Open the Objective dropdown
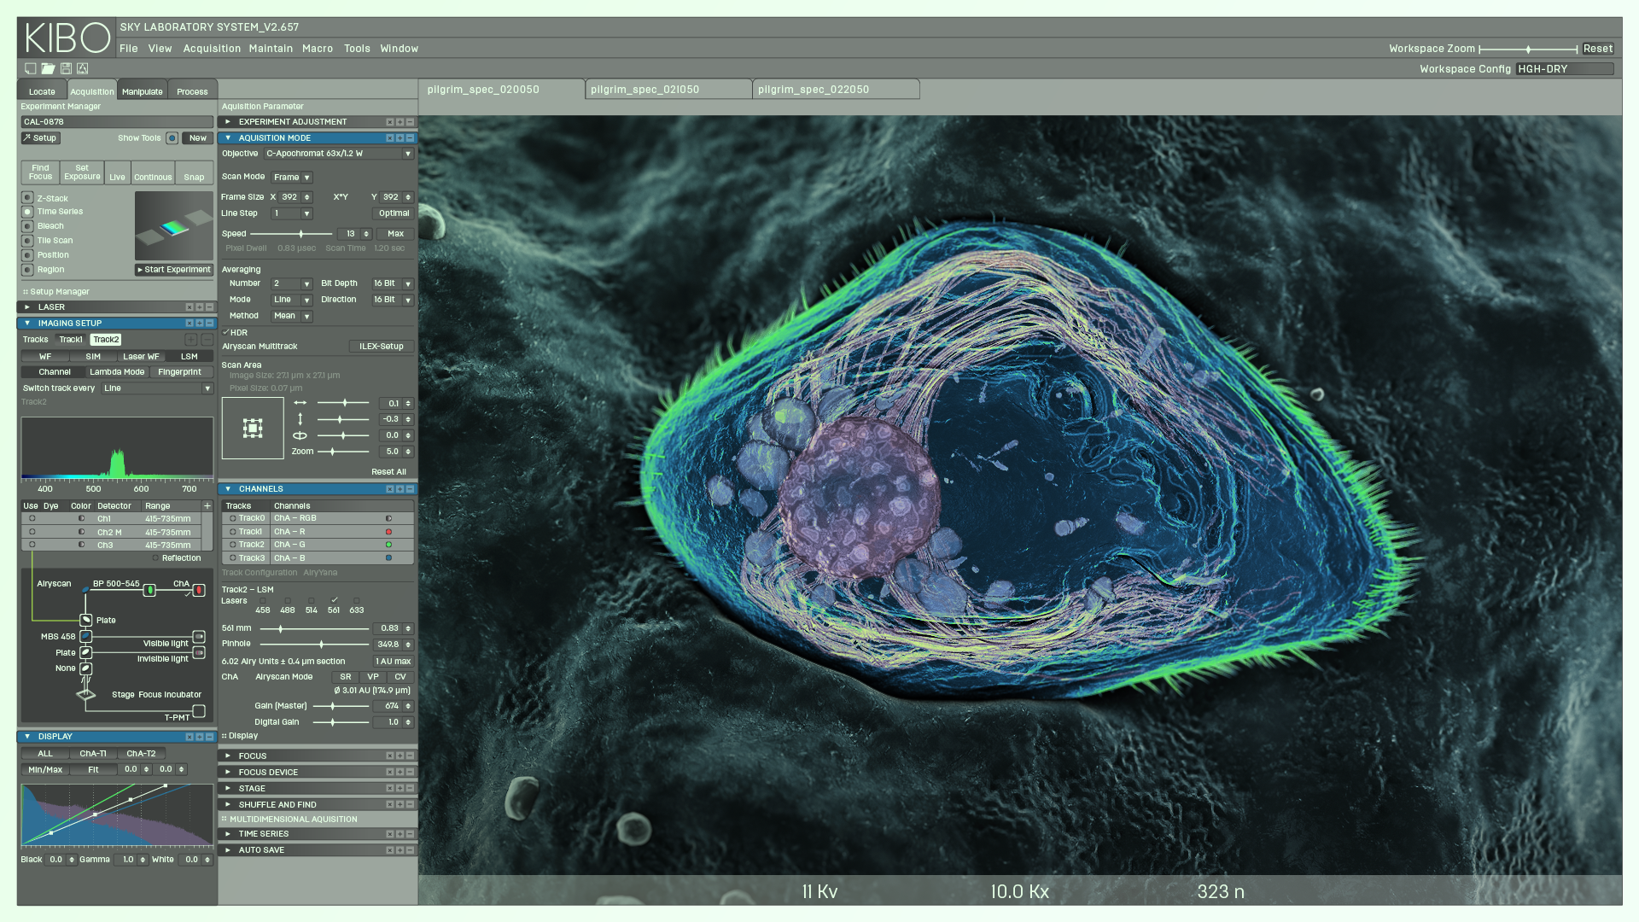 (408, 154)
